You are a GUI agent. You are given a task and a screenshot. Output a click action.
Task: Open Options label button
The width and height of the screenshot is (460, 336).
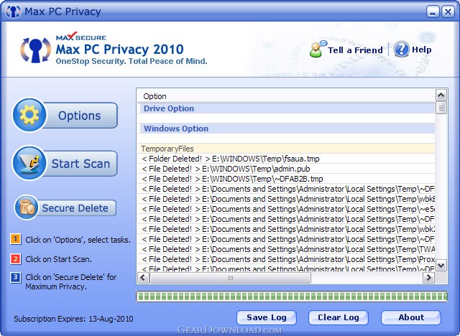click(x=80, y=116)
